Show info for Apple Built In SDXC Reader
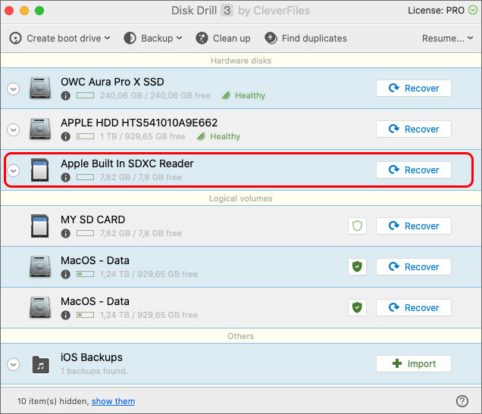Screen dimensions: 482x414 (x=65, y=177)
